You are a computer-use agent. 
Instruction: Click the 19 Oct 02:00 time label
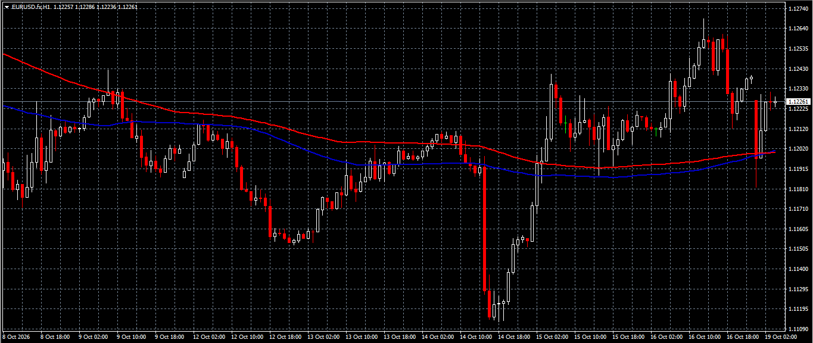click(781, 337)
